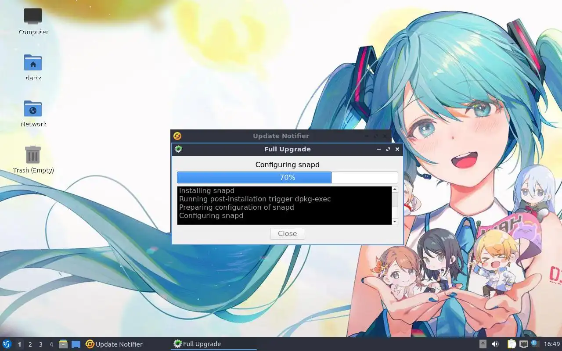Click the gear icon in Full Upgrade titlebar

tap(178, 149)
